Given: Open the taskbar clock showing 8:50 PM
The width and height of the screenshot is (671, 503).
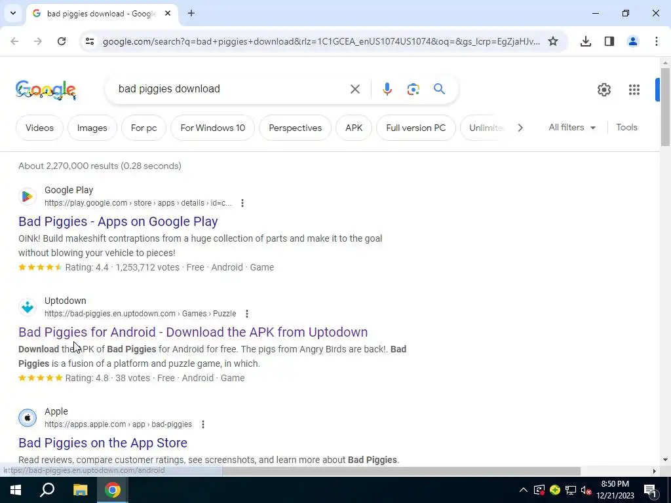Looking at the screenshot, I should pos(615,490).
